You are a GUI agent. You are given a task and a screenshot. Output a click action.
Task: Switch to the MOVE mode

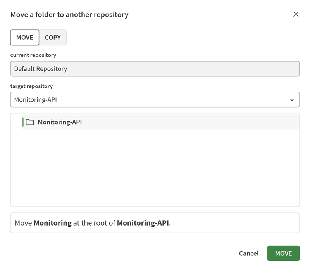pyautogui.click(x=24, y=38)
